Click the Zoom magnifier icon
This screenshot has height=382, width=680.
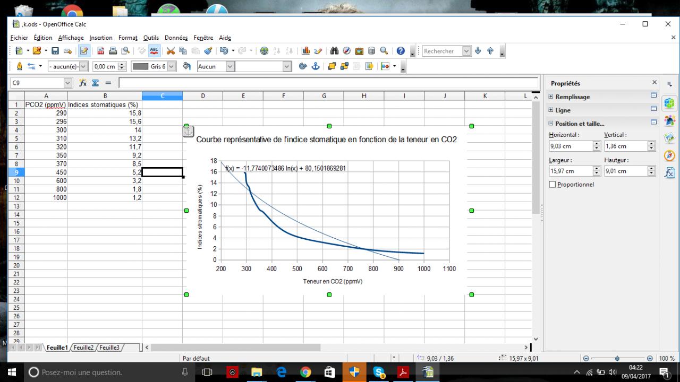(384, 51)
